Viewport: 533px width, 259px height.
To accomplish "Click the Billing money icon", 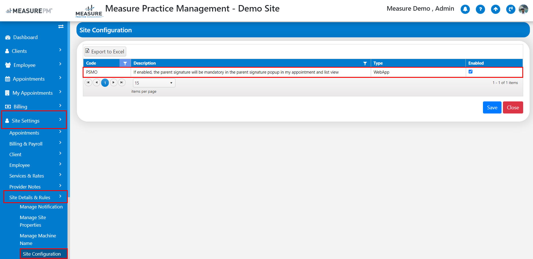I will coord(8,107).
